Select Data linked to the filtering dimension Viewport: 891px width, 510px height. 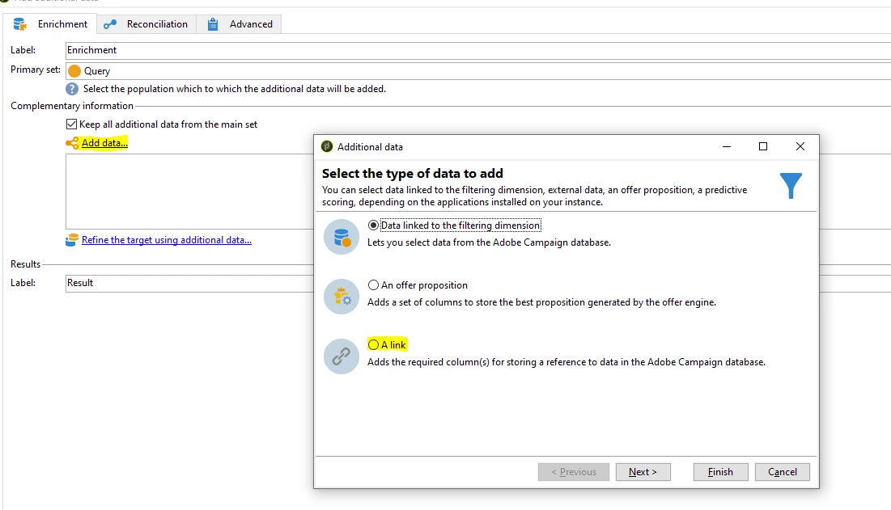373,225
